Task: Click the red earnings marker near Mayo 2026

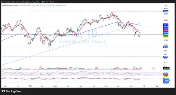Action: [134, 69]
